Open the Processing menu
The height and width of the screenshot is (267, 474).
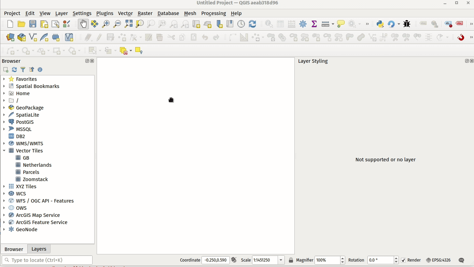point(213,13)
